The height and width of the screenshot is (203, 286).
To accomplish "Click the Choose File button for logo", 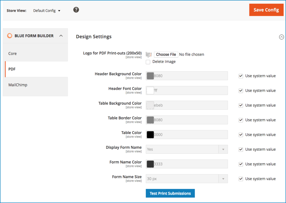I will [x=166, y=55].
